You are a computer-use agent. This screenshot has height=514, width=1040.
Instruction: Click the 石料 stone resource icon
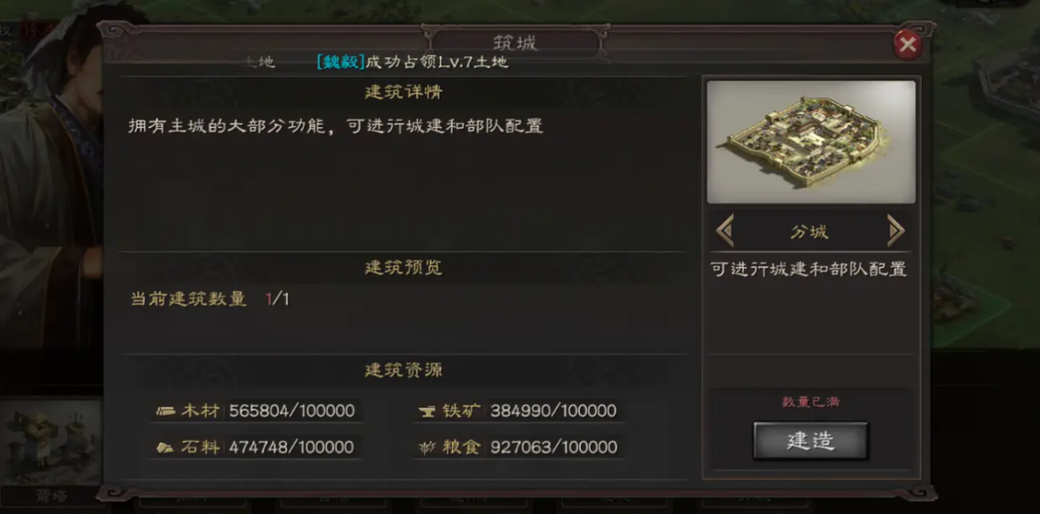tap(166, 448)
